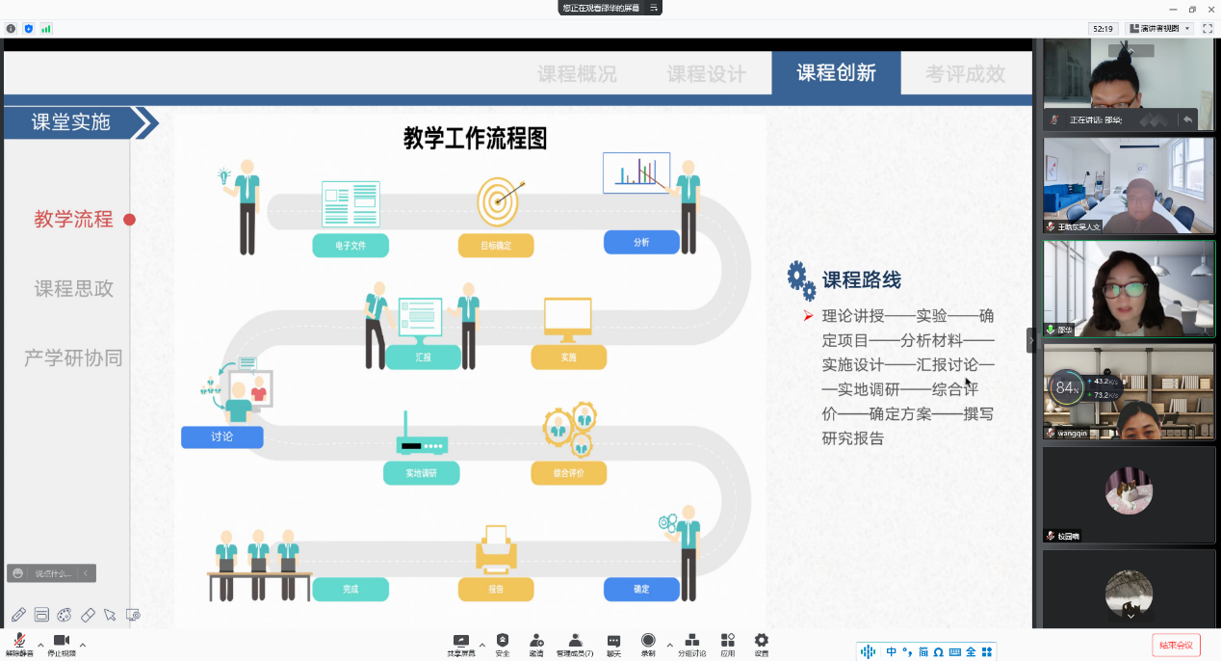Select the pencil annotation tool
Screen dimensions: 1221x661
click(18, 615)
